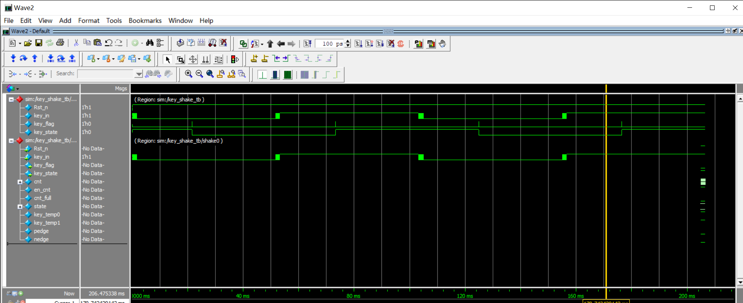
Task: Open a file with the folder icon
Action: (28, 43)
